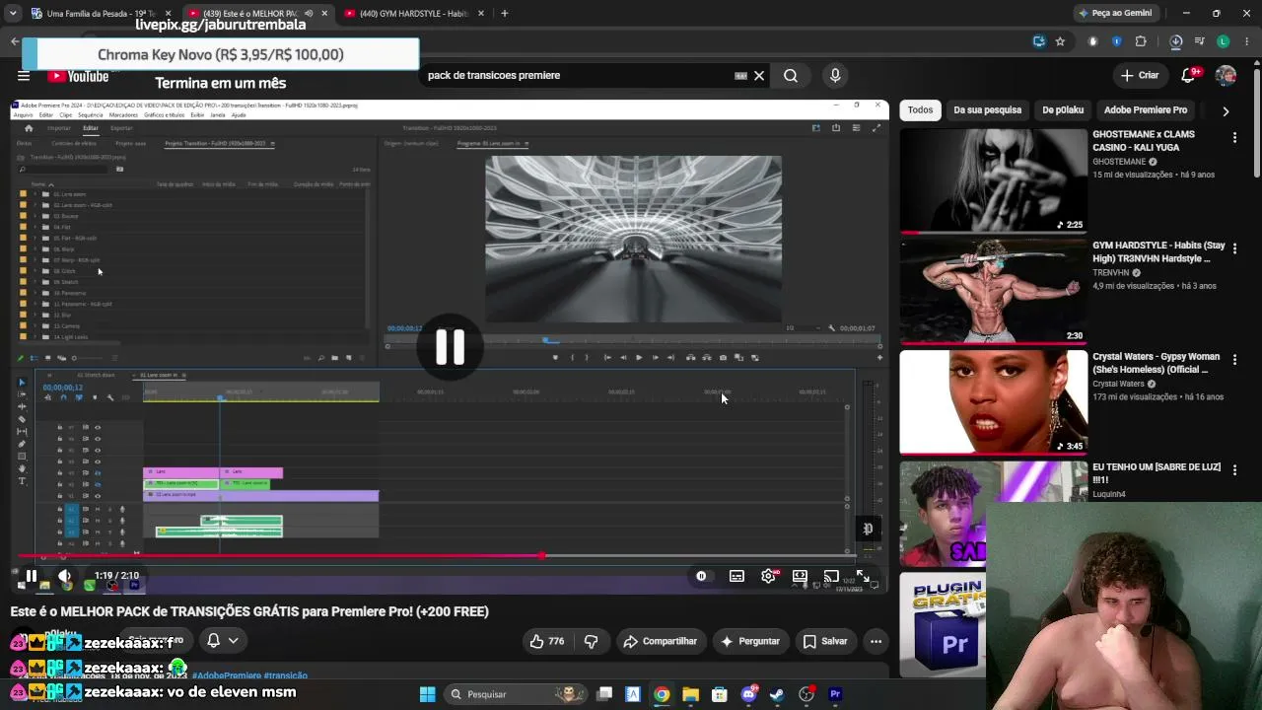Select the De p0laku chip

[x=1063, y=110]
